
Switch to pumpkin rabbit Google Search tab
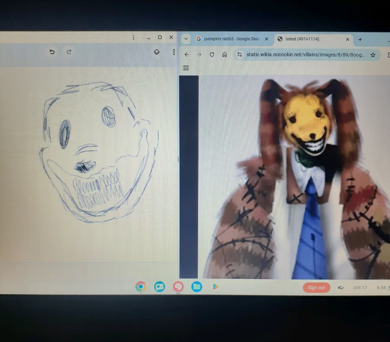[232, 39]
